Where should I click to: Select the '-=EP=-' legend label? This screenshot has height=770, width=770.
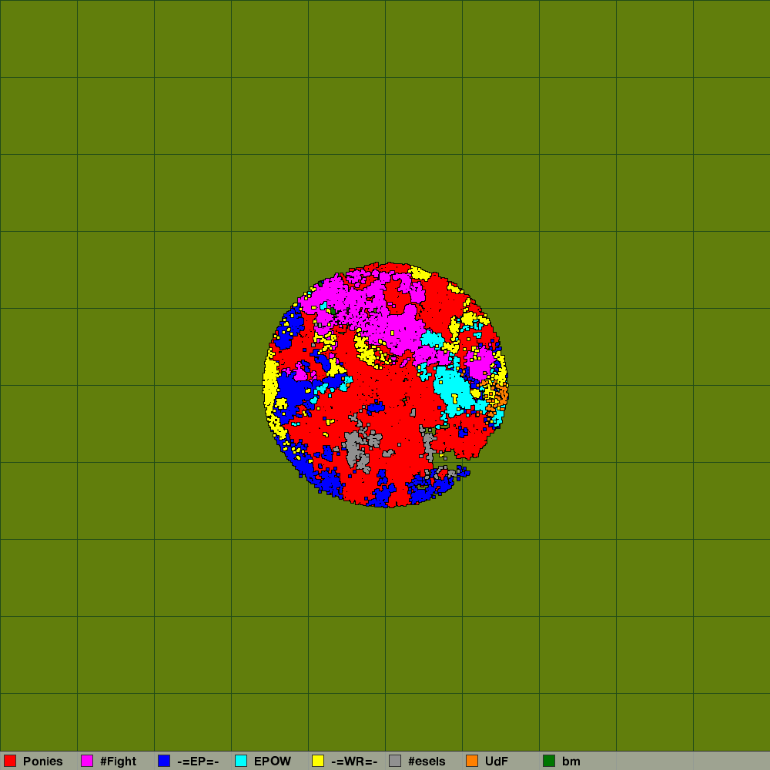coord(198,762)
